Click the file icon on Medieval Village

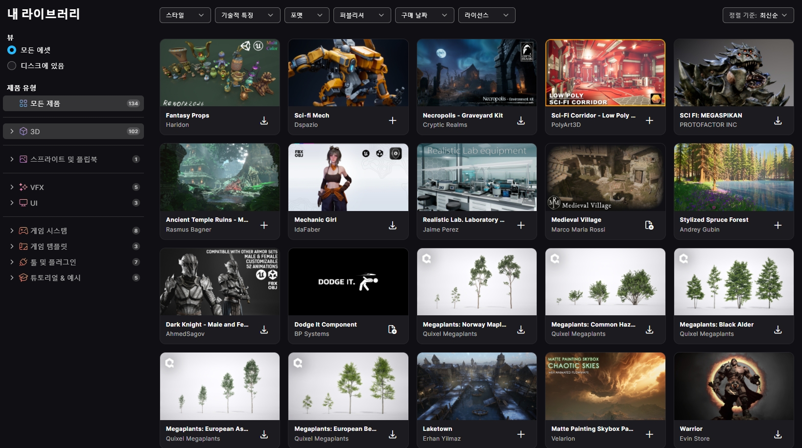[649, 225]
